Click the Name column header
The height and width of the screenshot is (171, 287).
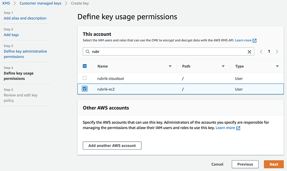pyautogui.click(x=103, y=66)
